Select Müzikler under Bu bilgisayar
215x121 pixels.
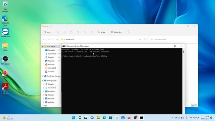(x=51, y=95)
